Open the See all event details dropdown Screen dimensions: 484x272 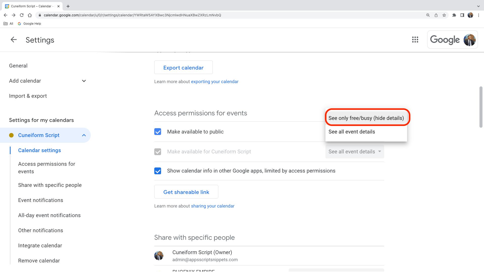click(354, 152)
